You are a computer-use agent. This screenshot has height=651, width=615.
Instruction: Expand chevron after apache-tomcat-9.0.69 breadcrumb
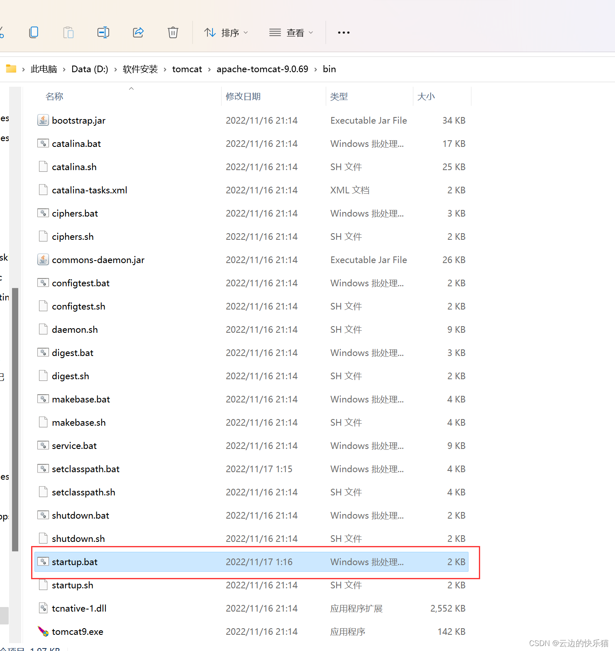point(316,70)
